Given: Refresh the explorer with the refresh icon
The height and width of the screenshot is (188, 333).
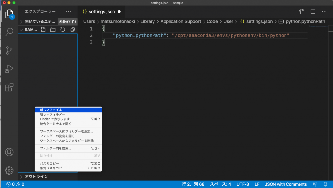Looking at the screenshot, I should (x=63, y=30).
